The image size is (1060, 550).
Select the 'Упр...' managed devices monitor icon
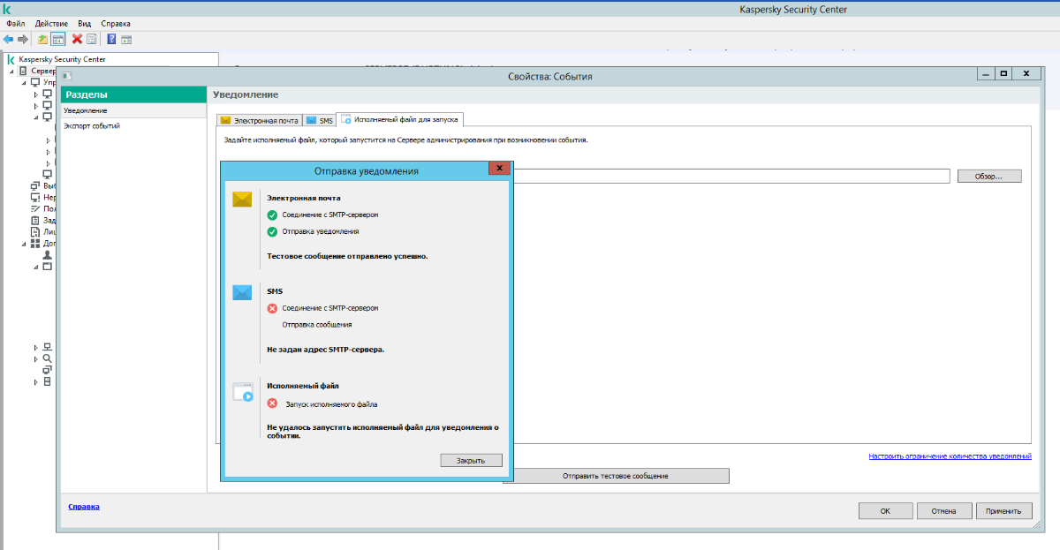tap(35, 82)
